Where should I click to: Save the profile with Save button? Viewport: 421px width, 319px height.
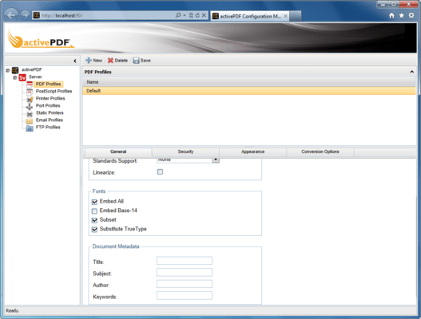coord(141,61)
